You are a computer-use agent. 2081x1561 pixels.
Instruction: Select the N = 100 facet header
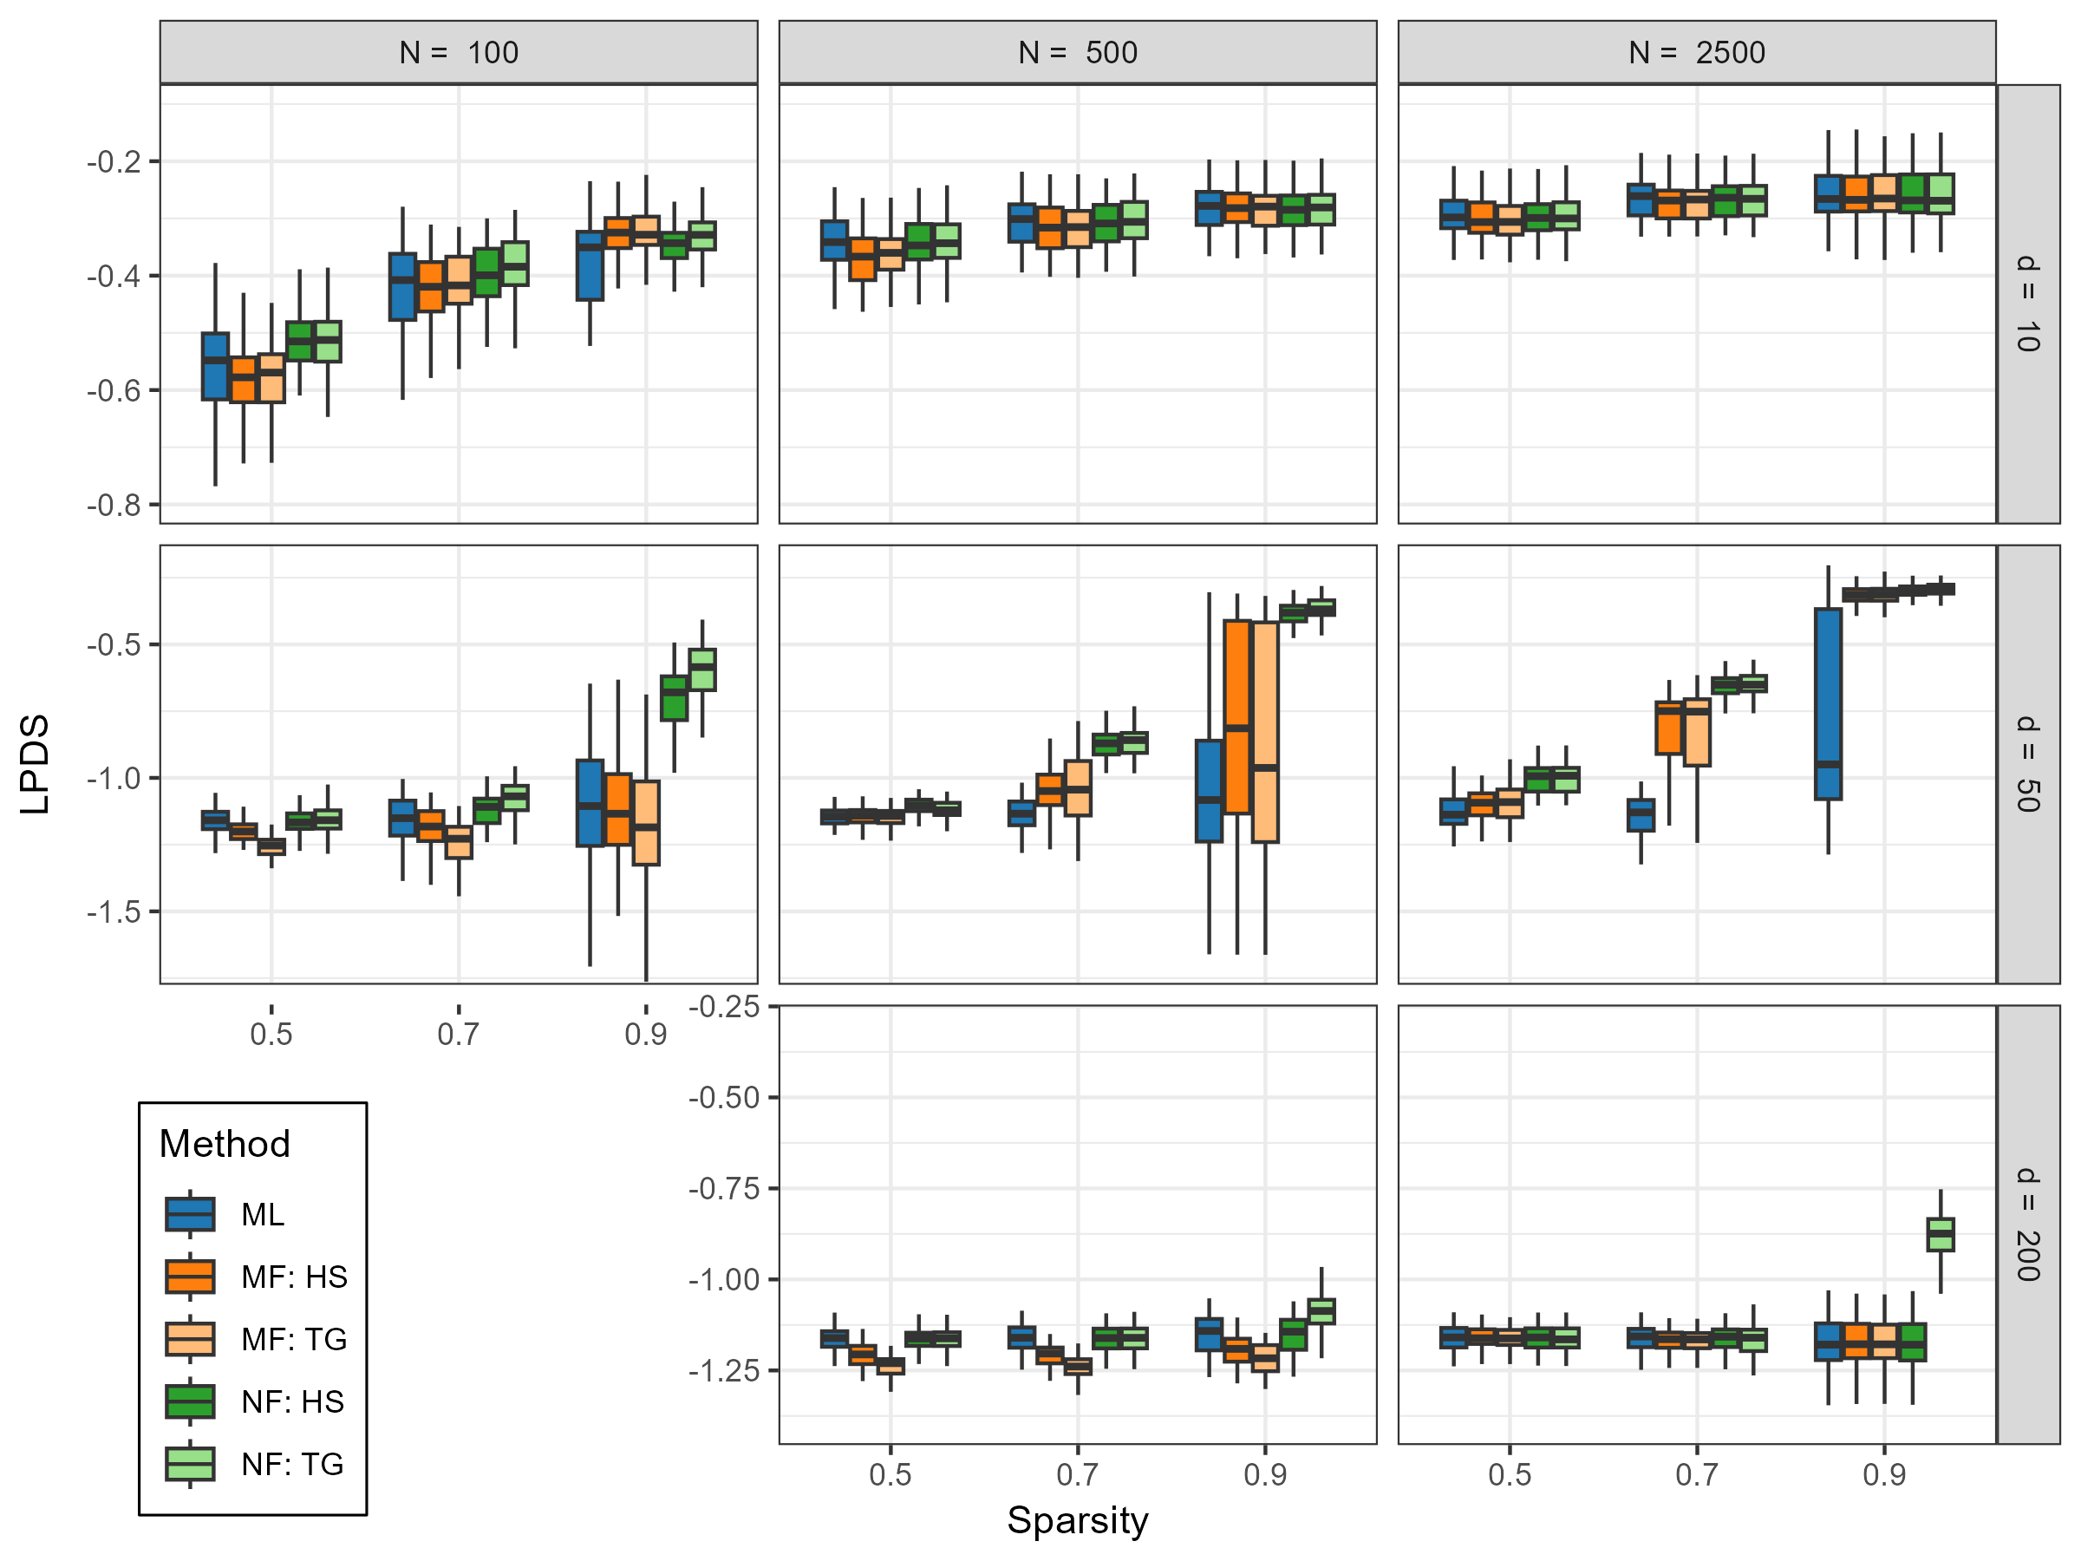pyautogui.click(x=458, y=53)
